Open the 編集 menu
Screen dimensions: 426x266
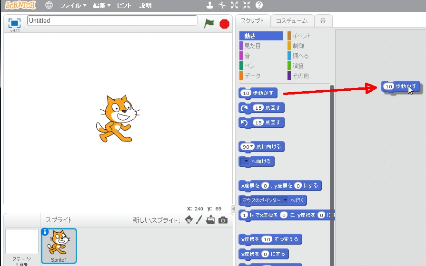point(102,5)
